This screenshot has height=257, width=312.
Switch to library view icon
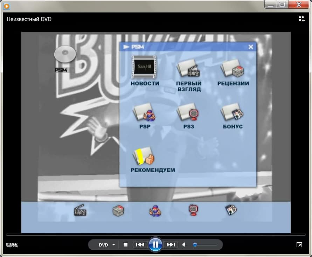coord(302,19)
